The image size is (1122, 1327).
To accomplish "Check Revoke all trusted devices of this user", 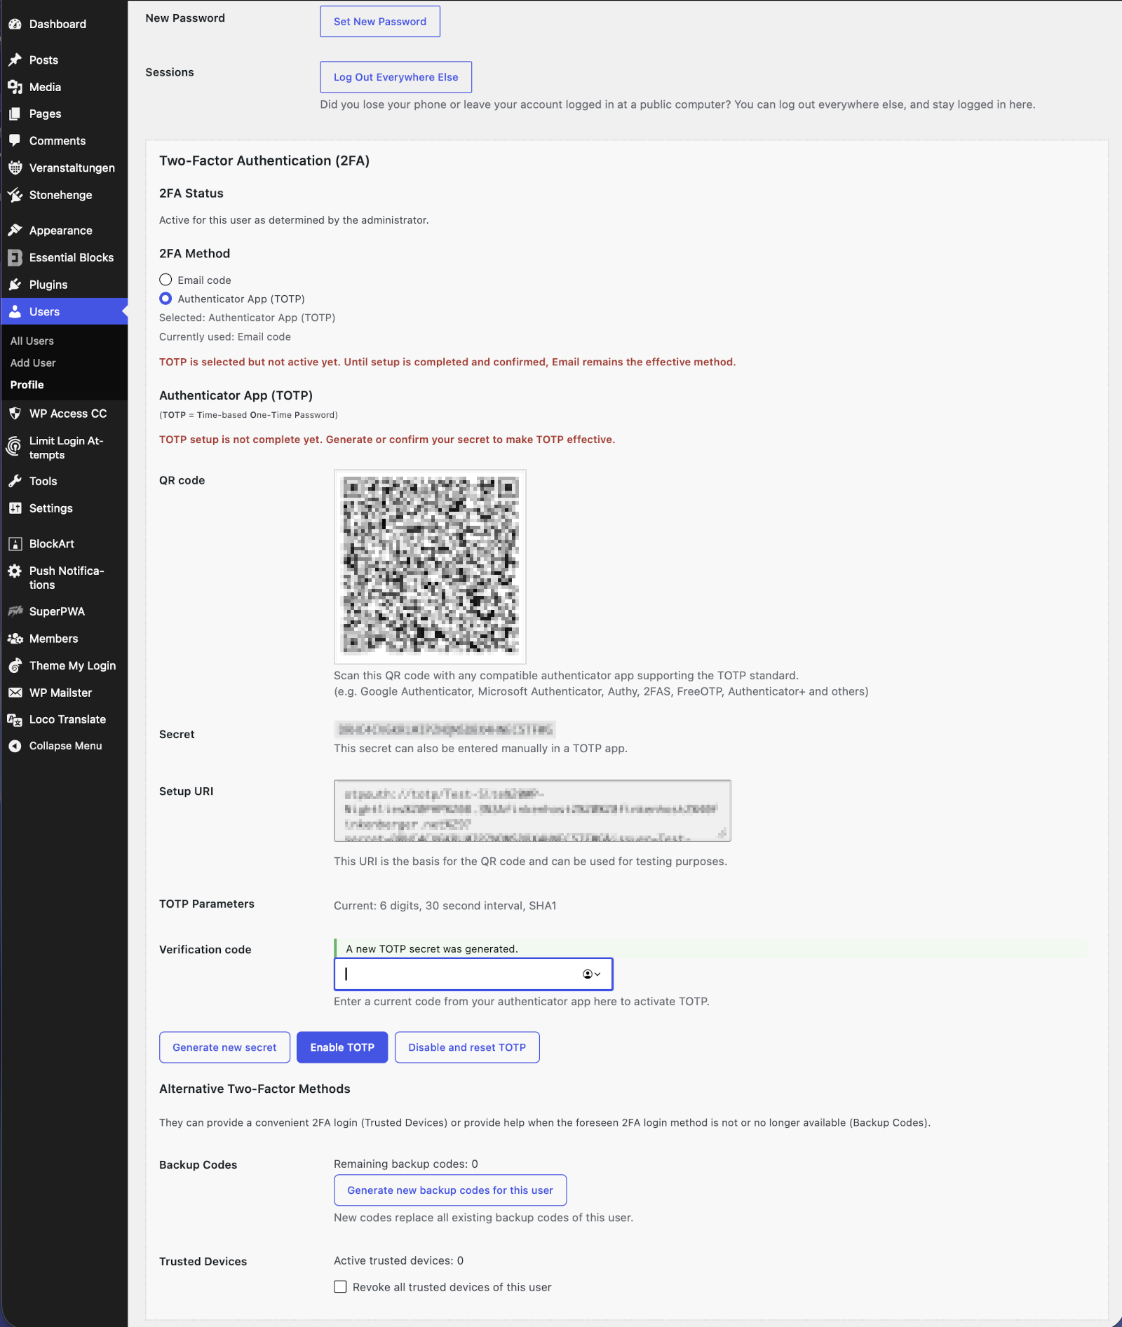I will click(x=340, y=1286).
